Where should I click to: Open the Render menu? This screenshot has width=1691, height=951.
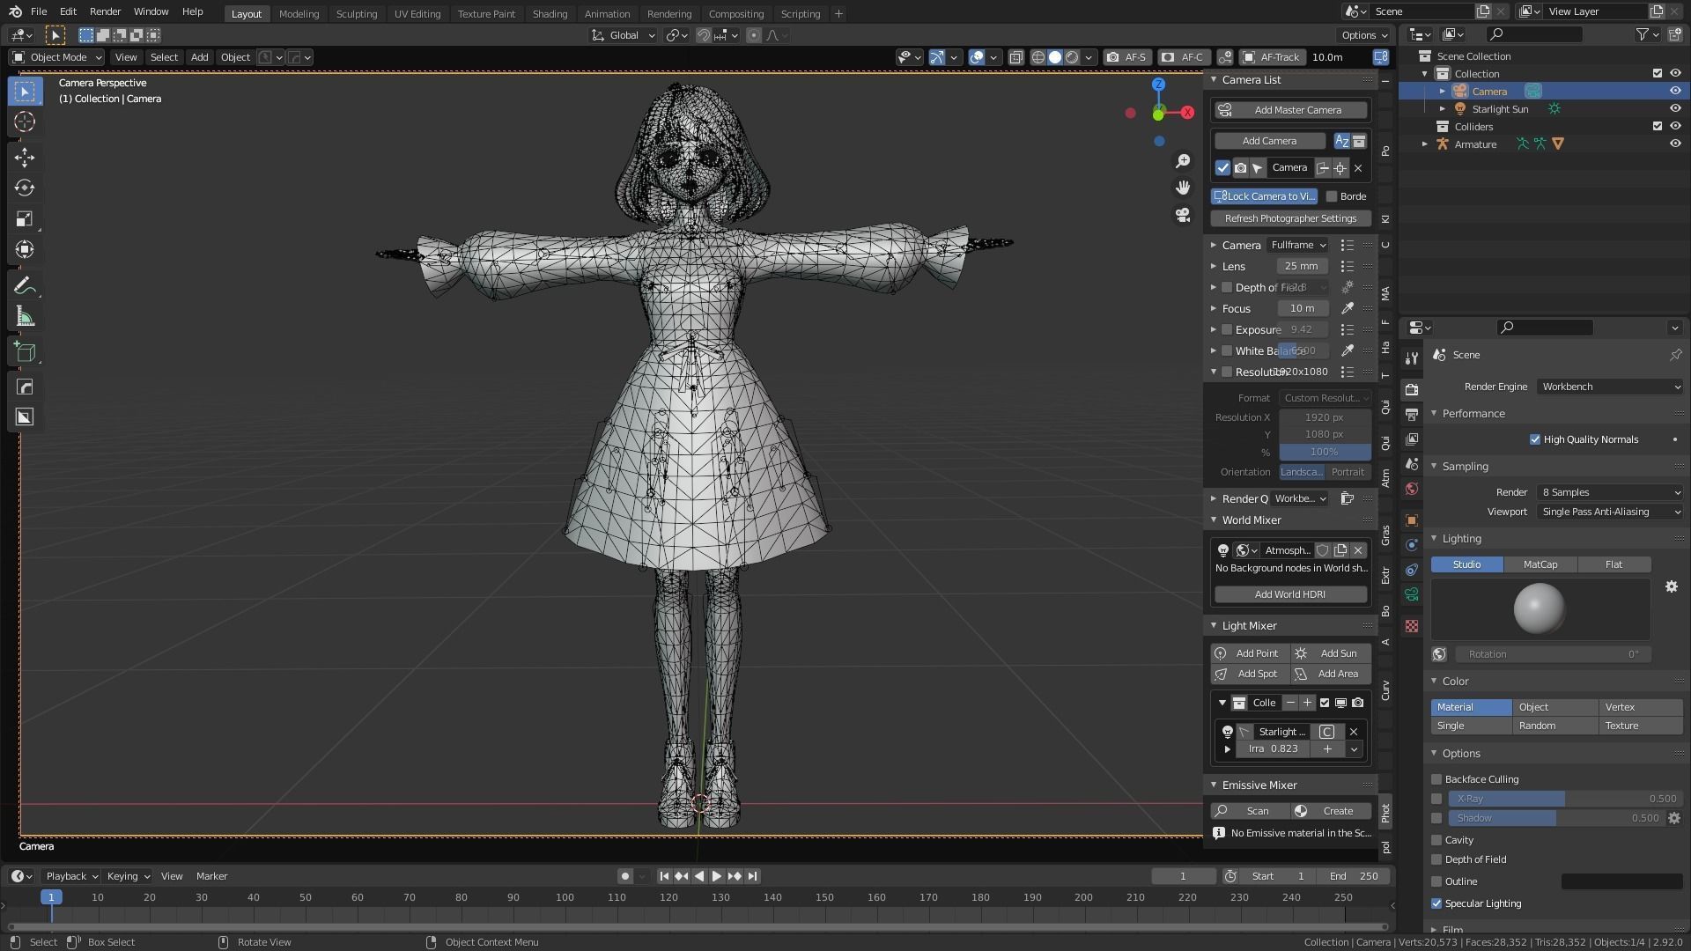click(x=105, y=11)
